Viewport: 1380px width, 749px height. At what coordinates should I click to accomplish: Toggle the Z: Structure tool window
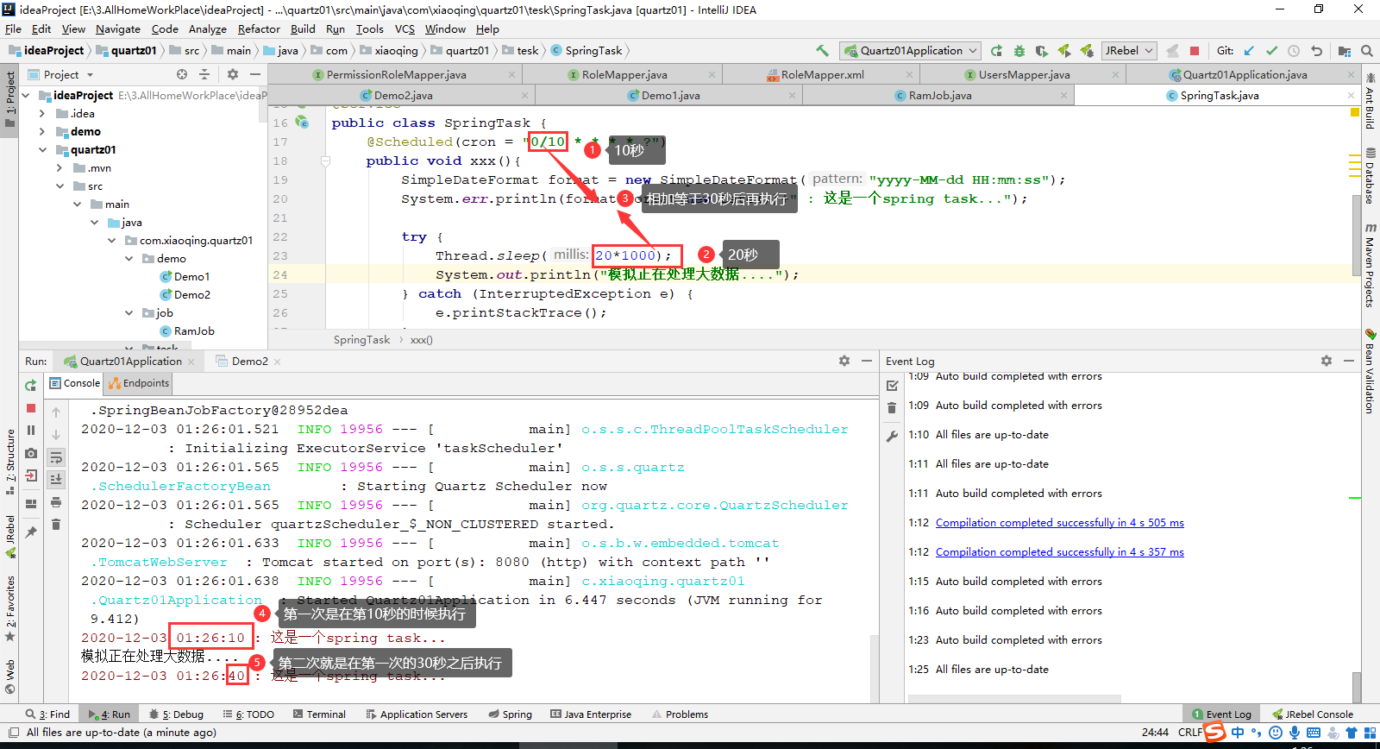(x=9, y=462)
